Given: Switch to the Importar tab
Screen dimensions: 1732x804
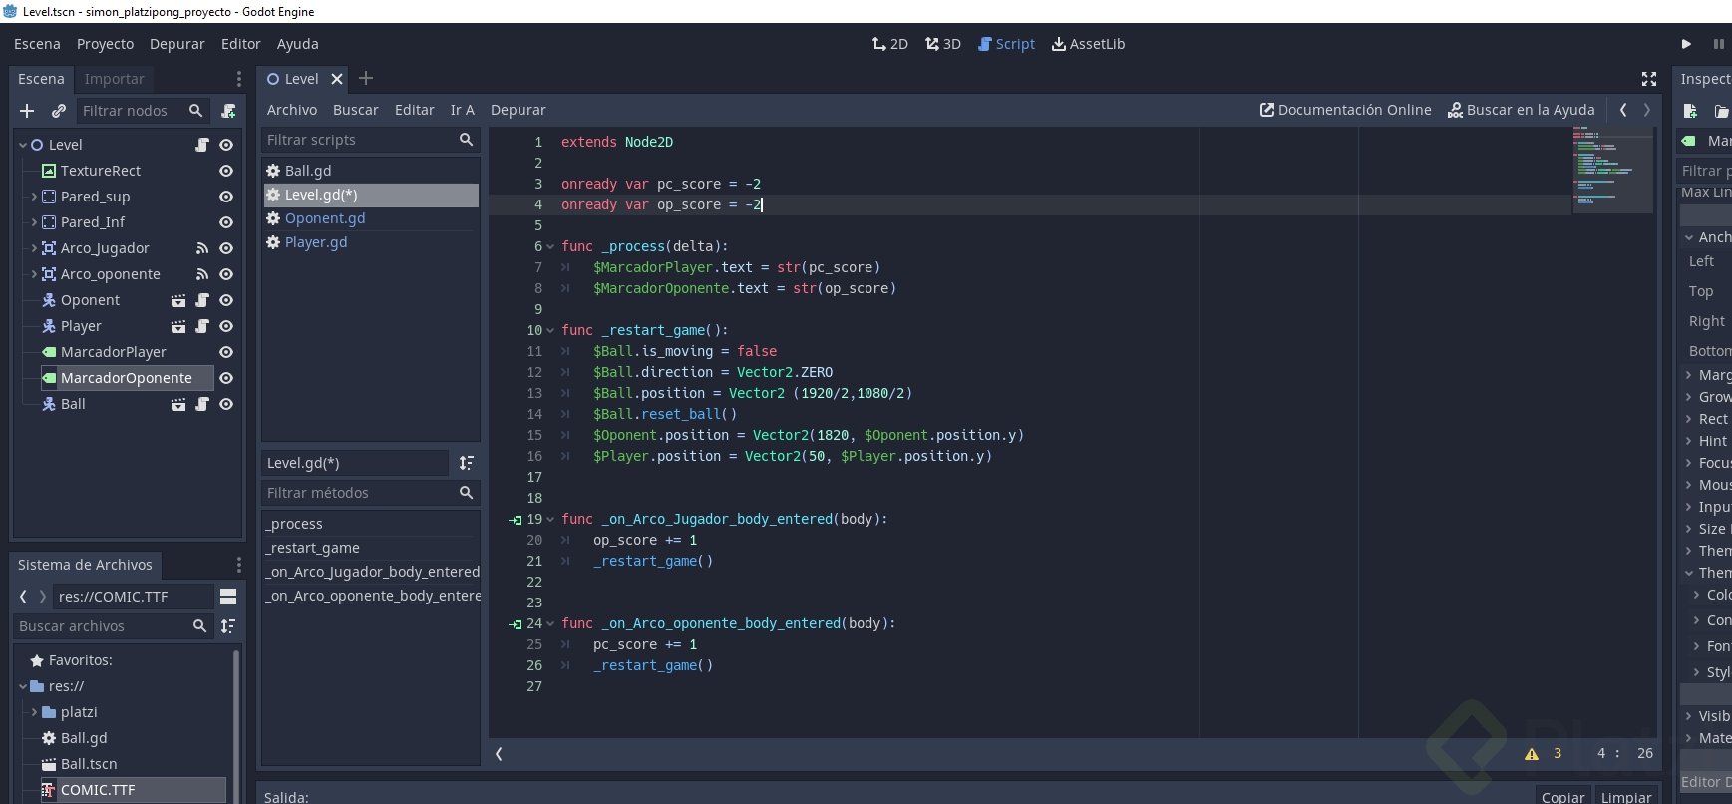Looking at the screenshot, I should click(114, 79).
